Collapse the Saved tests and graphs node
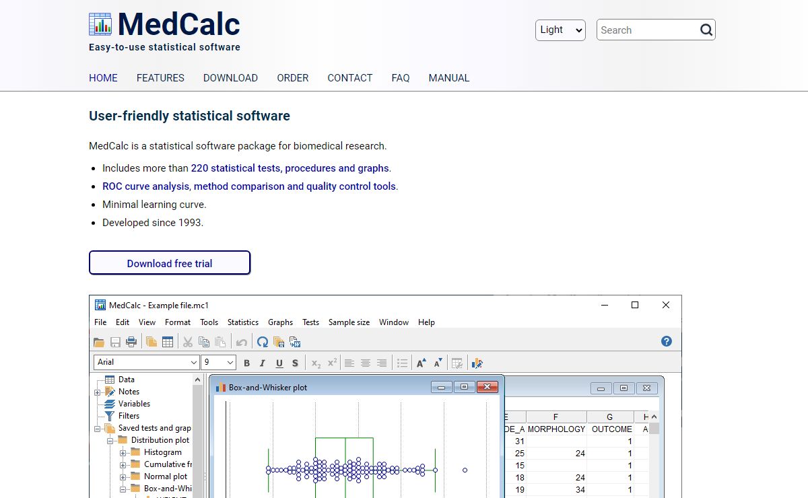The height and width of the screenshot is (498, 808). click(97, 428)
